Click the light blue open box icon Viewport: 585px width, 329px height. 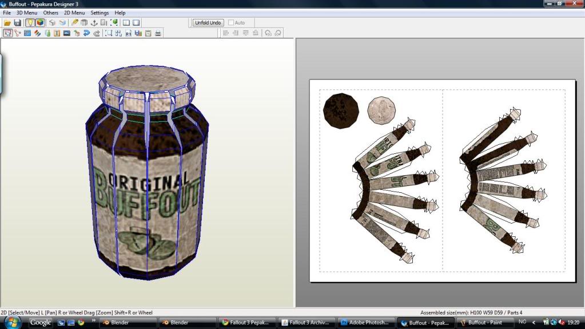[x=62, y=23]
